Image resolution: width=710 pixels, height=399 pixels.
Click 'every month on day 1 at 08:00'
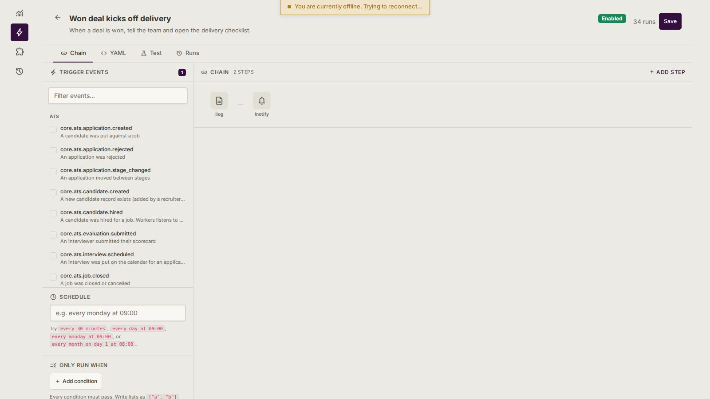92,344
